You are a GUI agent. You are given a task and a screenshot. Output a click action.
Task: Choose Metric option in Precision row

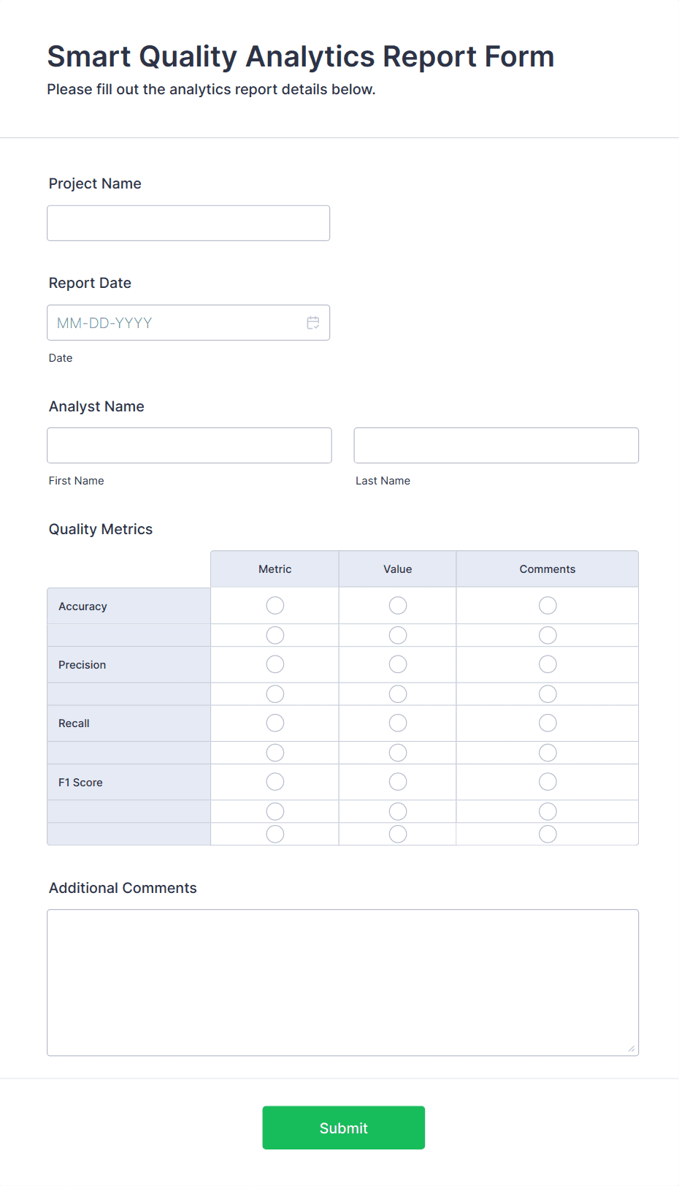(275, 664)
